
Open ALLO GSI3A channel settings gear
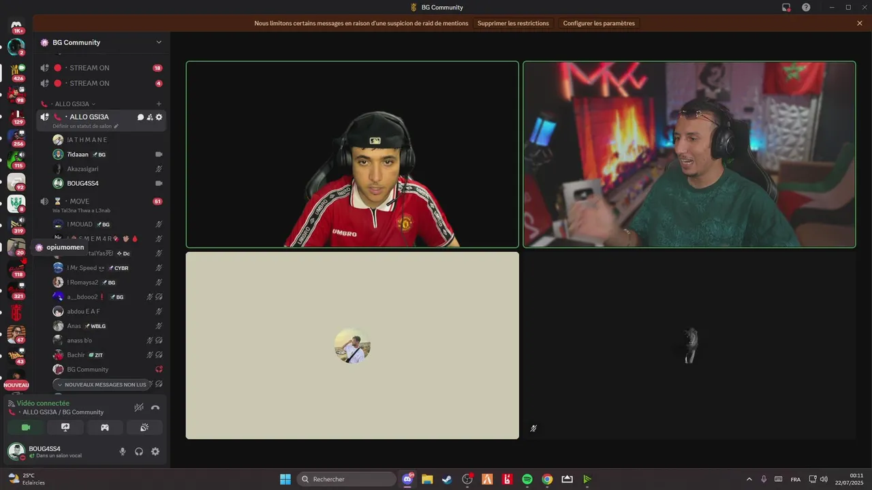tap(159, 117)
